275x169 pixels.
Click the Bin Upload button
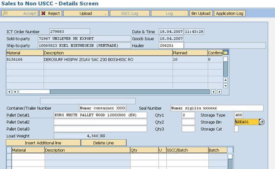[x=201, y=13]
